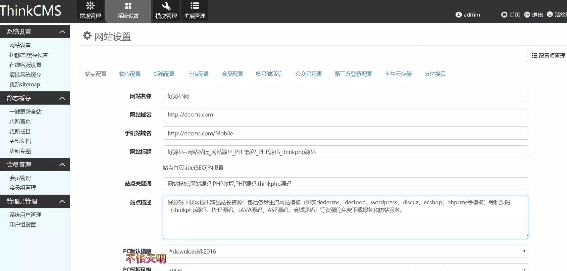Collapse the 系统设置 sidebar section chevron
The height and width of the screenshot is (271, 567).
click(62, 32)
